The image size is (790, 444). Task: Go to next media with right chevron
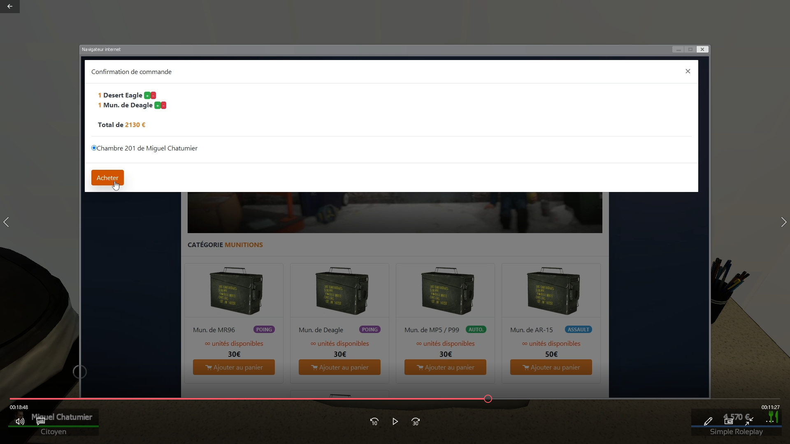click(x=784, y=222)
